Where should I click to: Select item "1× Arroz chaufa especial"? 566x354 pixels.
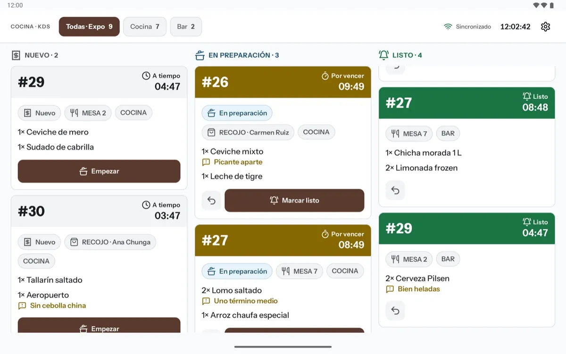pos(246,315)
